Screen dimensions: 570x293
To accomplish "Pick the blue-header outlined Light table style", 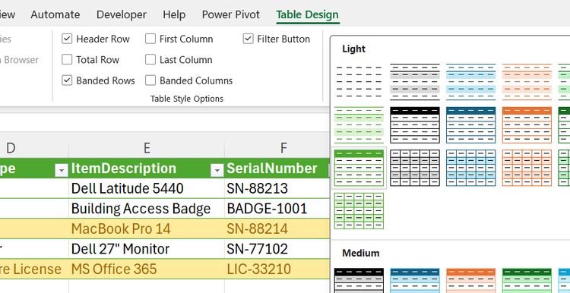I will pos(470,125).
